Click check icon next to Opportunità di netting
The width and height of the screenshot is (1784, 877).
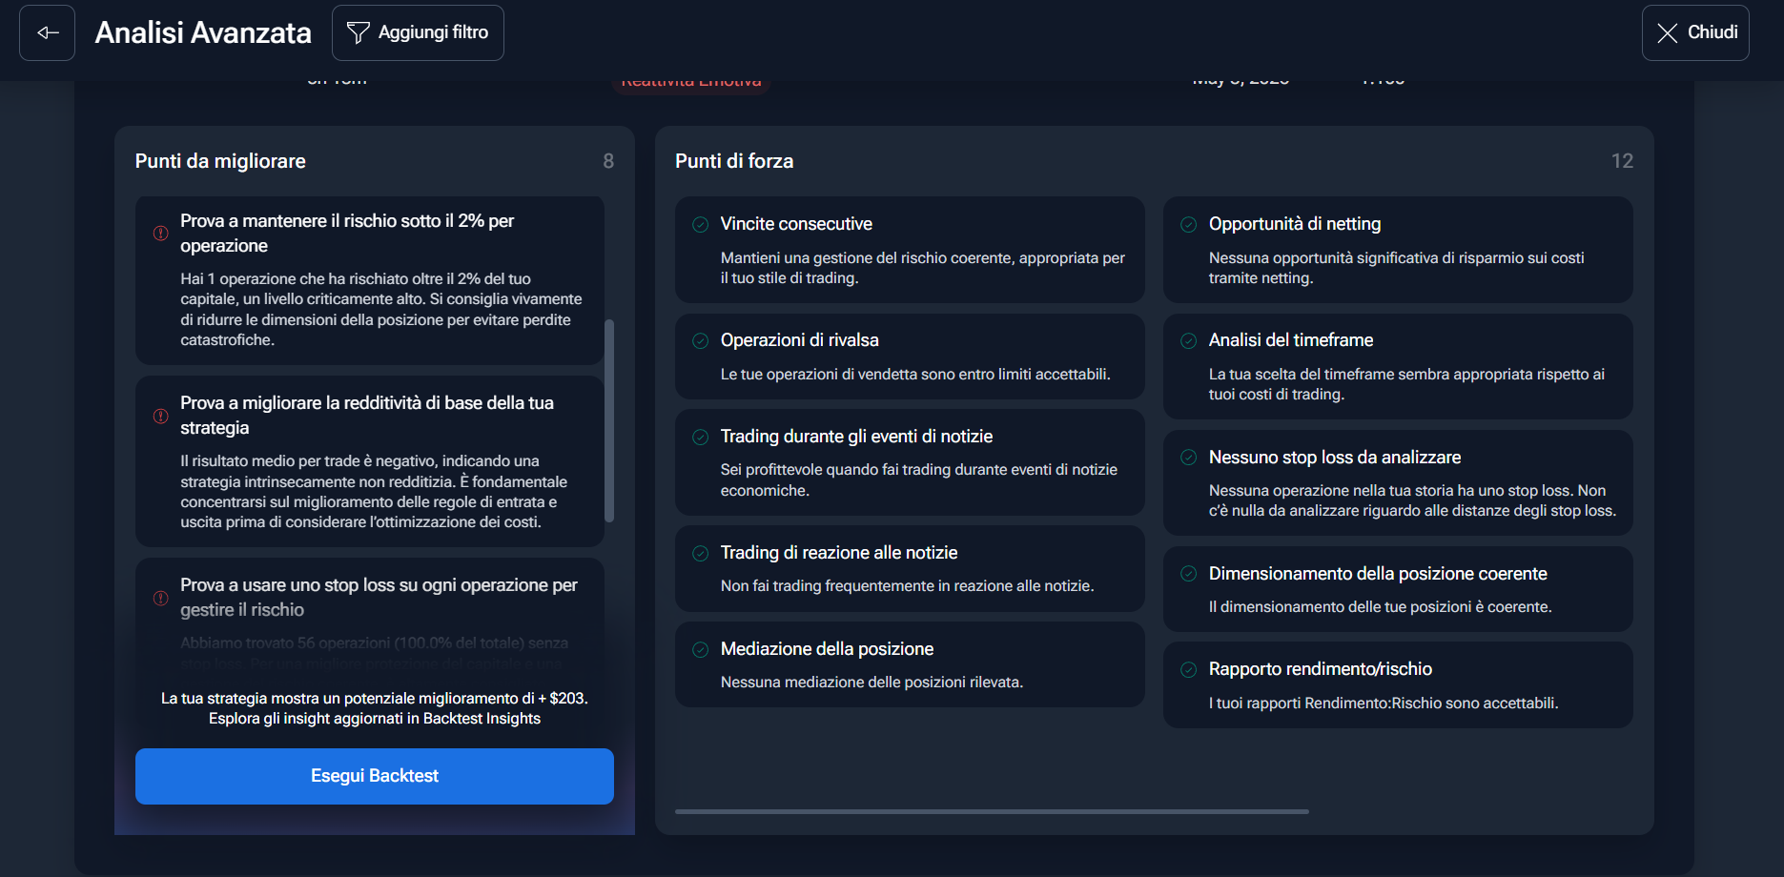pyautogui.click(x=1189, y=224)
